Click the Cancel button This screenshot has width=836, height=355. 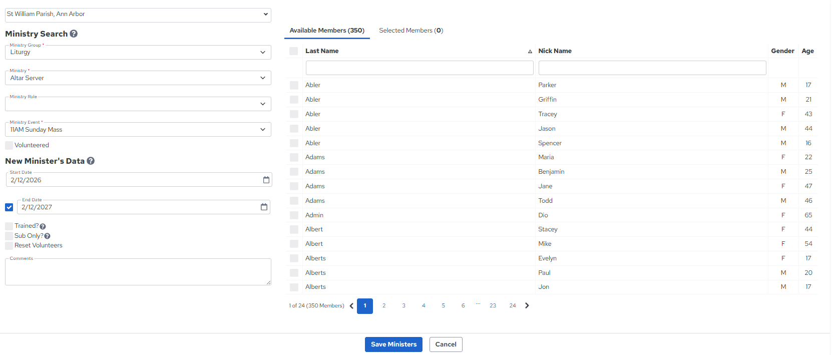pos(446,344)
